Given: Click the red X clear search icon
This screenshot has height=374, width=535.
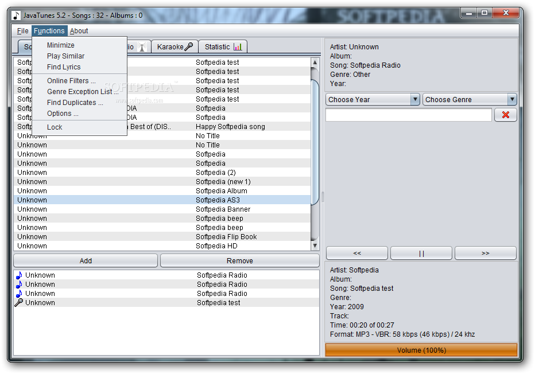Looking at the screenshot, I should (505, 115).
